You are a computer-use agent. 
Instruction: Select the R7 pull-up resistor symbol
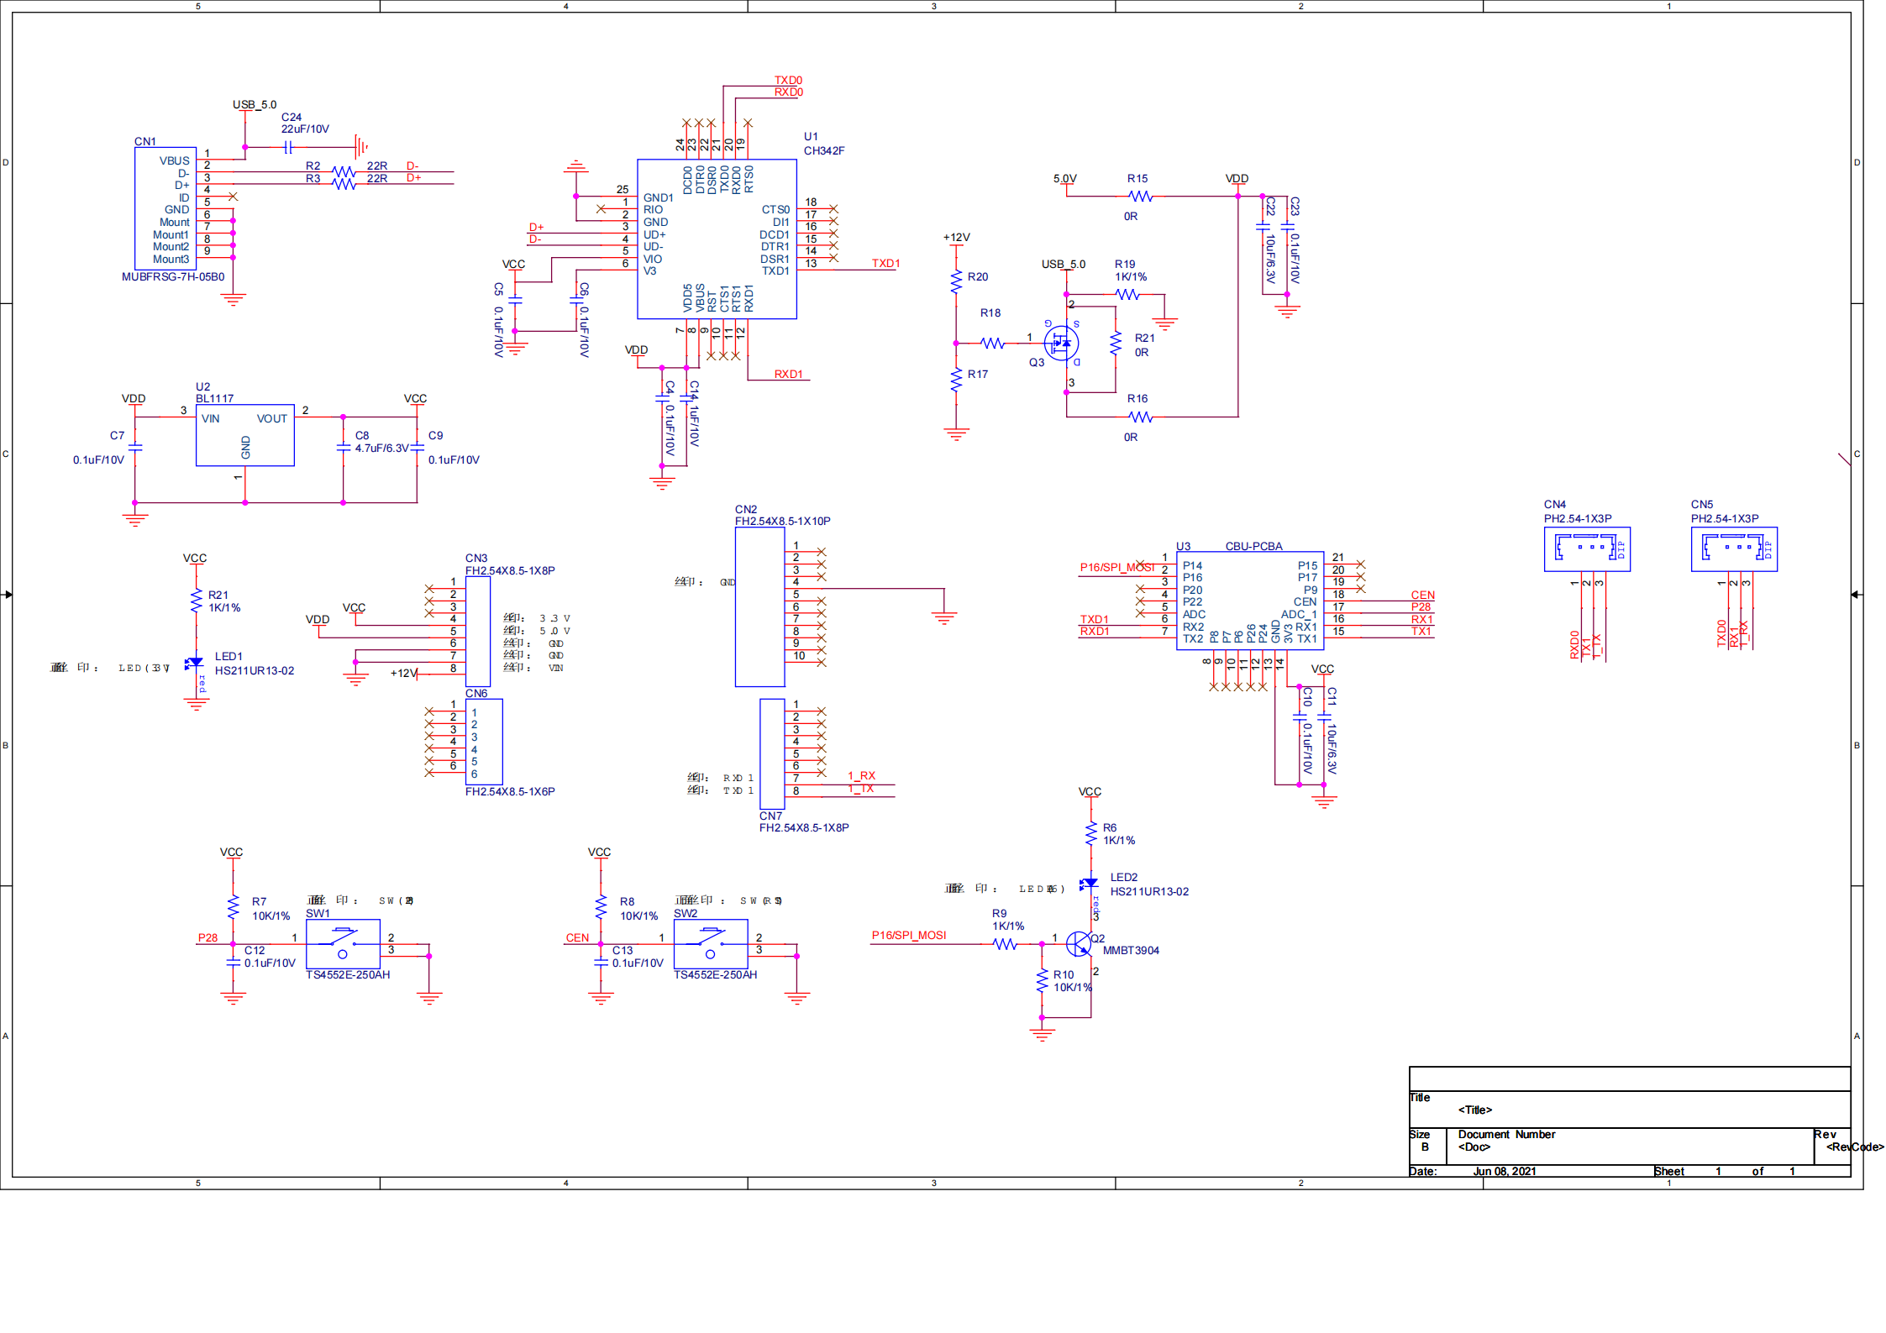click(233, 907)
